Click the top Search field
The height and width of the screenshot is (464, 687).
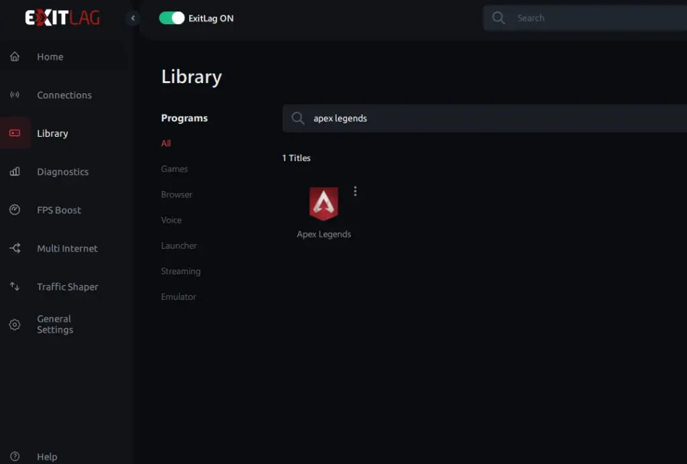[585, 18]
